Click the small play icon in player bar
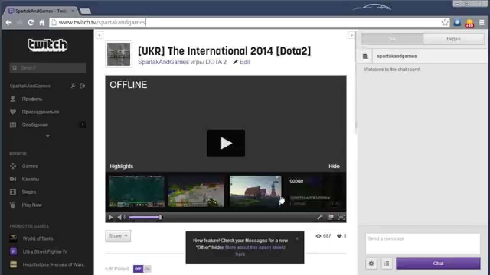This screenshot has width=490, height=275. pos(111,217)
